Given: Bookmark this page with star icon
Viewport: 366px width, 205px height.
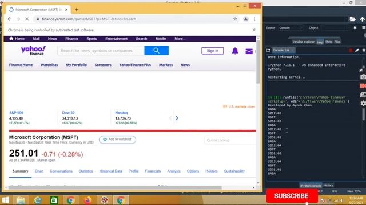Looking at the screenshot, I should click(x=235, y=19).
